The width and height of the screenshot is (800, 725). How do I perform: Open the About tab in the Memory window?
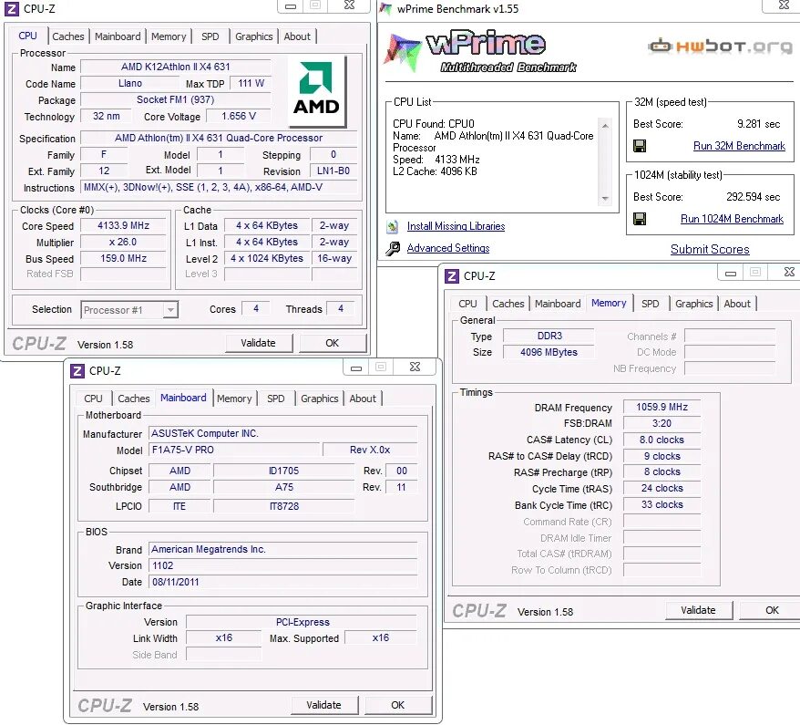coord(737,304)
